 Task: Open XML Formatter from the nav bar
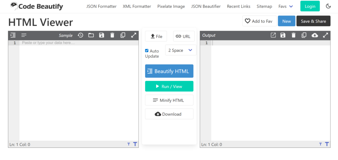tap(137, 7)
